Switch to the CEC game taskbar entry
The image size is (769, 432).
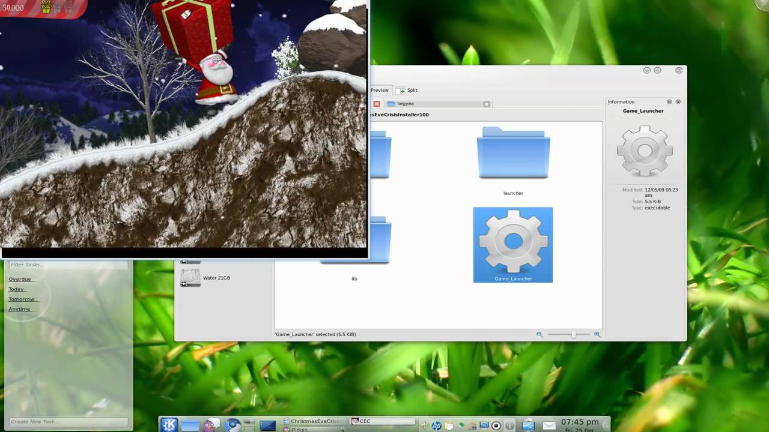(383, 421)
